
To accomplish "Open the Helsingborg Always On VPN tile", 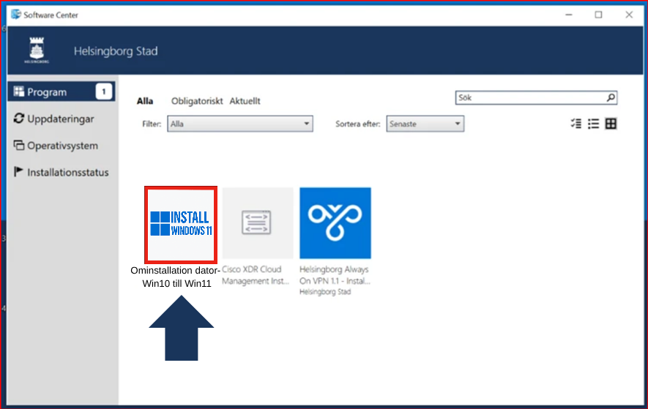I will pyautogui.click(x=335, y=223).
